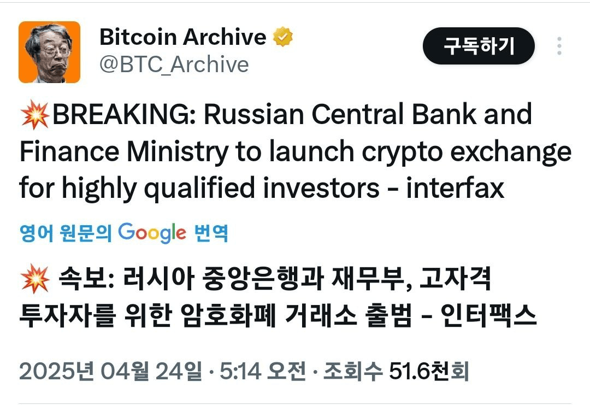Open the post date 2025년 04월 24일
The image size is (590, 405).
click(x=110, y=373)
